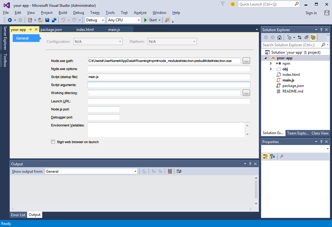Click the Undo toolbar icon
Image resolution: width=332 pixels, height=227 pixels.
tap(63, 20)
